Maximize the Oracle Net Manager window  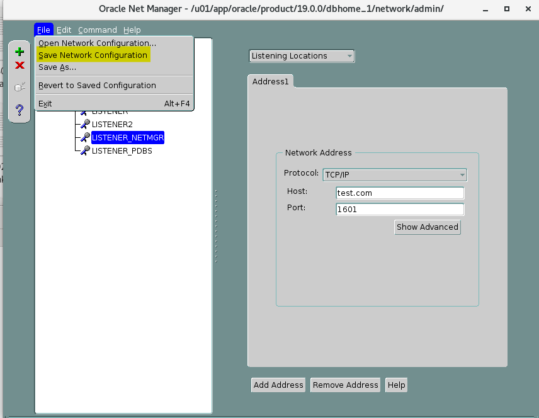pyautogui.click(x=507, y=9)
